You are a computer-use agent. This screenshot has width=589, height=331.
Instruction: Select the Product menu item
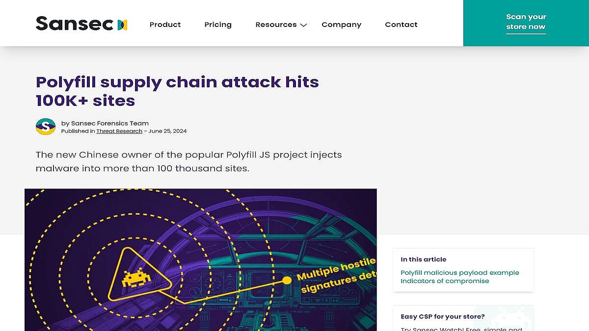(165, 25)
